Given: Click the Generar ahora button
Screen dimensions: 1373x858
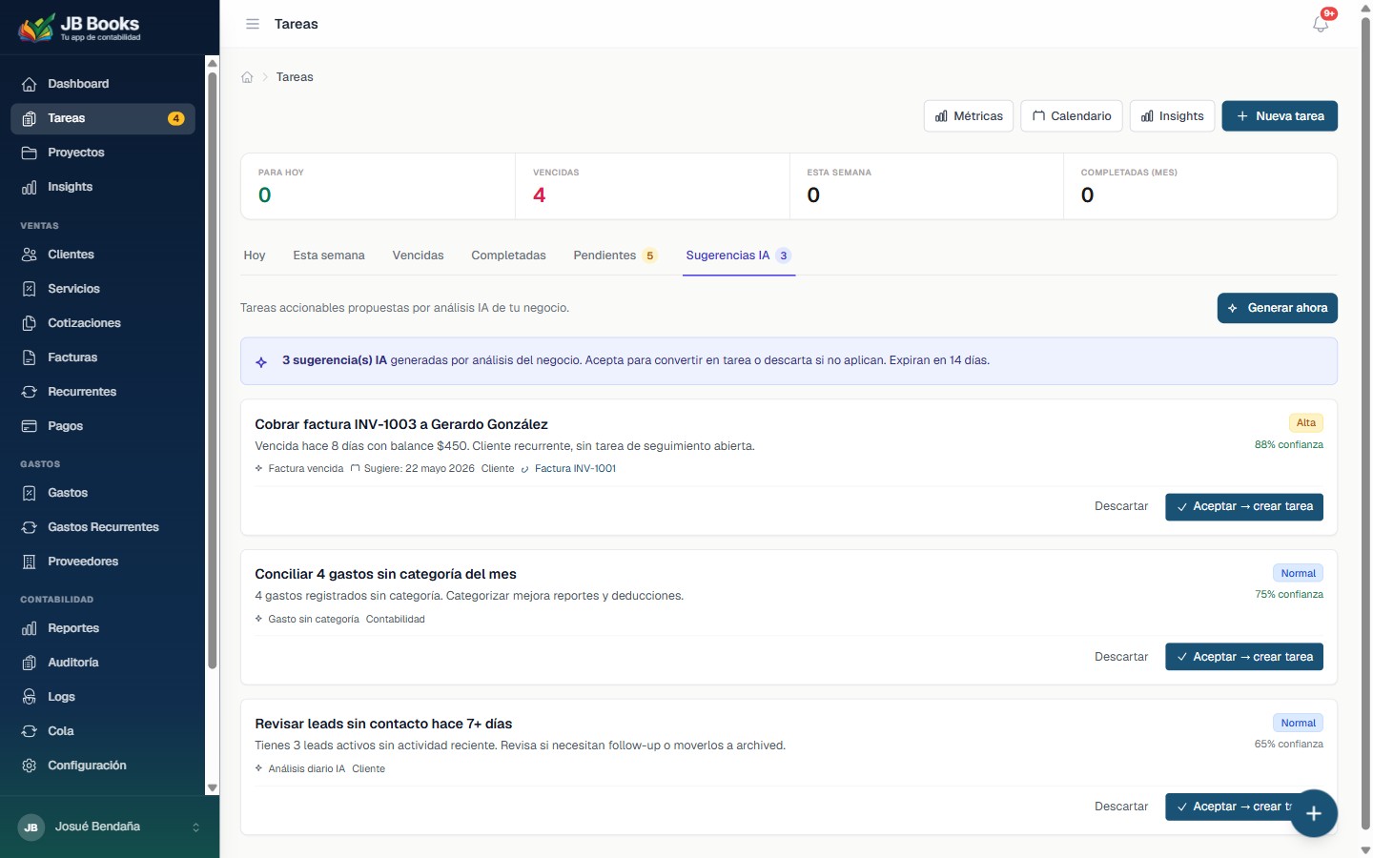Looking at the screenshot, I should pyautogui.click(x=1278, y=308).
